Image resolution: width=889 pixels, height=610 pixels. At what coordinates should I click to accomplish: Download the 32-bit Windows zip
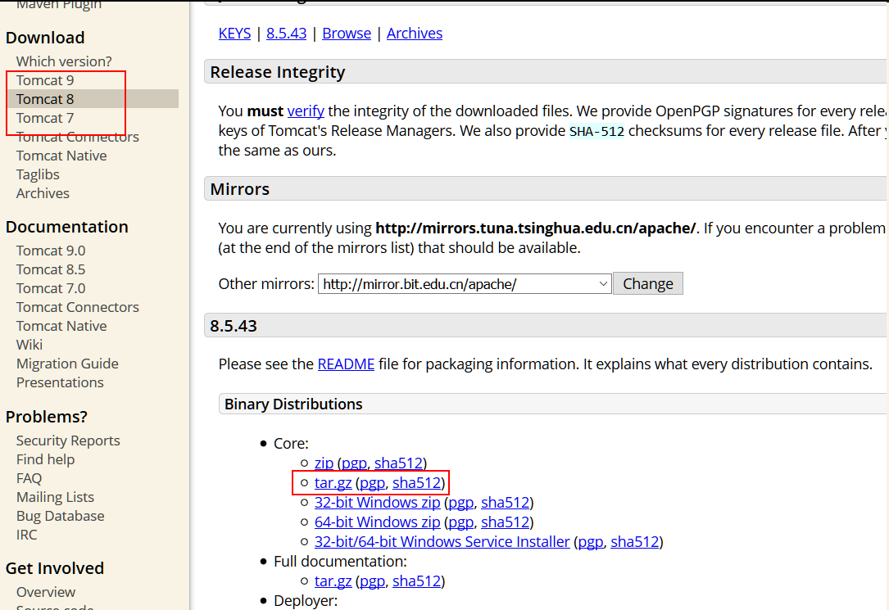click(x=377, y=503)
